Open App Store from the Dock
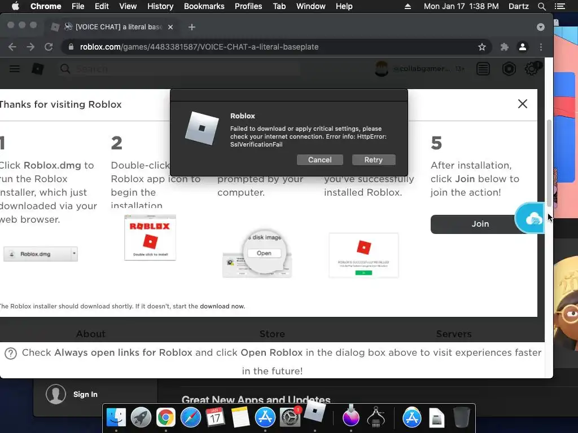Image resolution: width=578 pixels, height=433 pixels. 265,418
